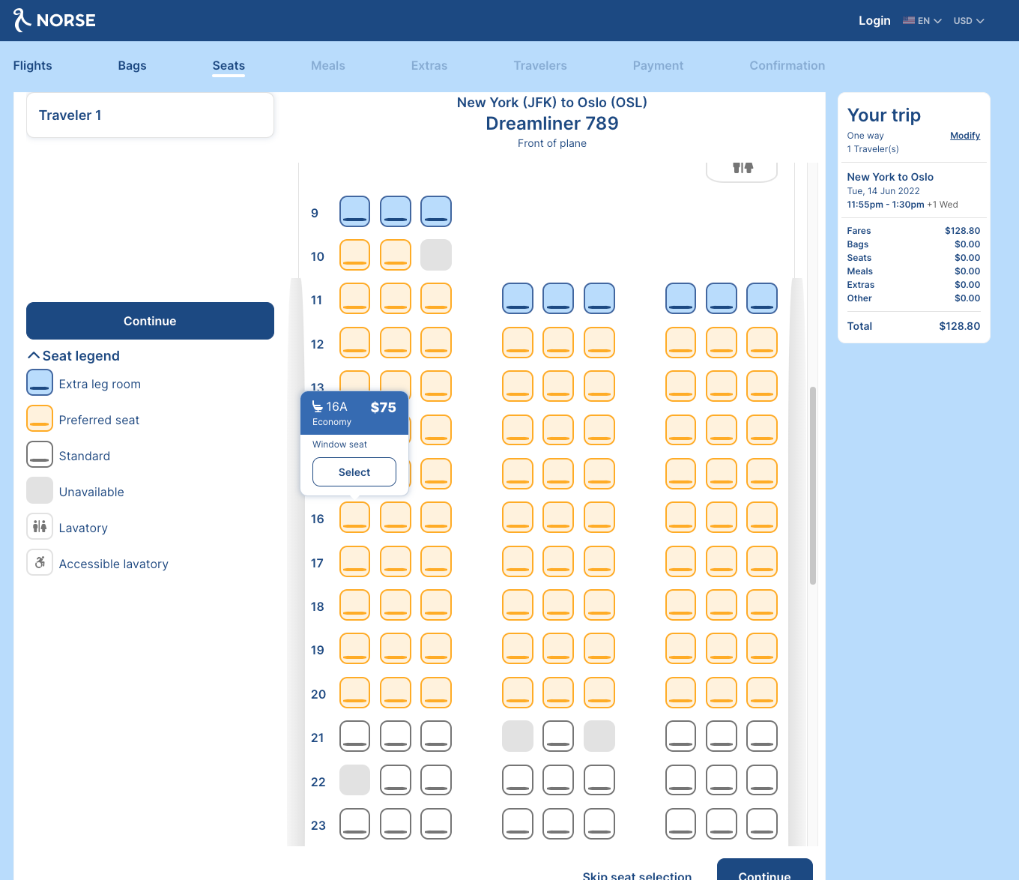The width and height of the screenshot is (1019, 880).
Task: Select row 17 left-block middle seat
Action: (x=396, y=561)
